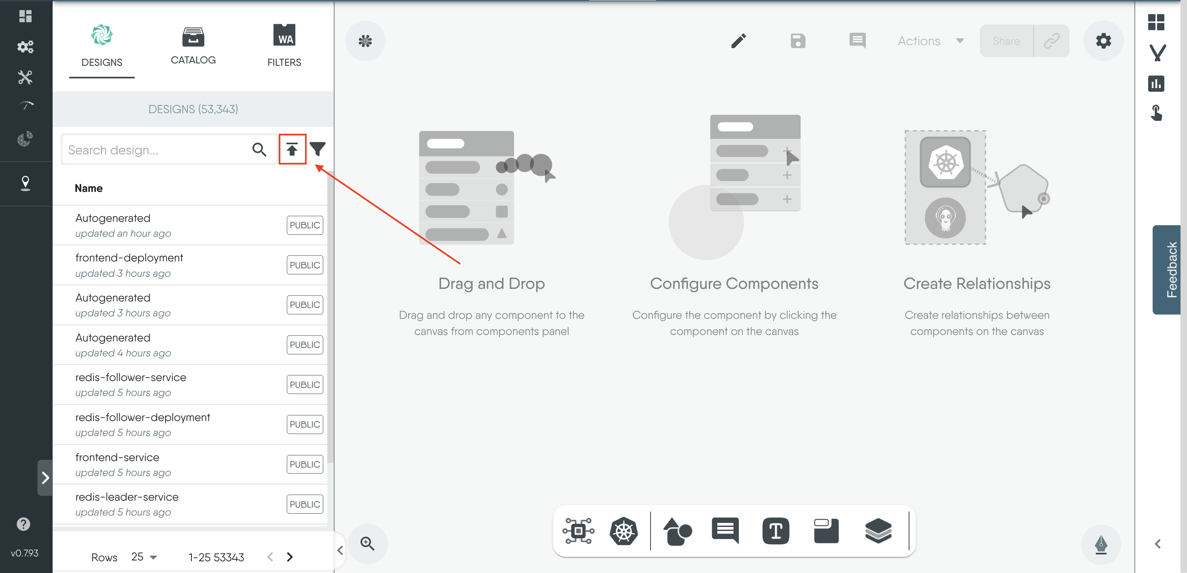Click the import design upload icon
This screenshot has height=573, width=1187.
(292, 149)
